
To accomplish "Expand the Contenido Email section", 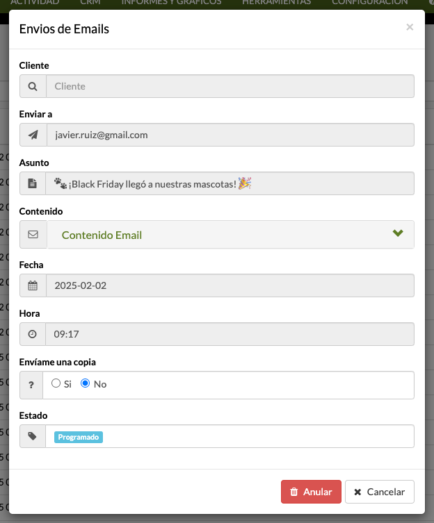I will [230, 235].
